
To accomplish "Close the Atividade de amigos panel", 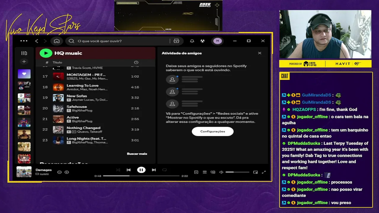I will point(260,53).
